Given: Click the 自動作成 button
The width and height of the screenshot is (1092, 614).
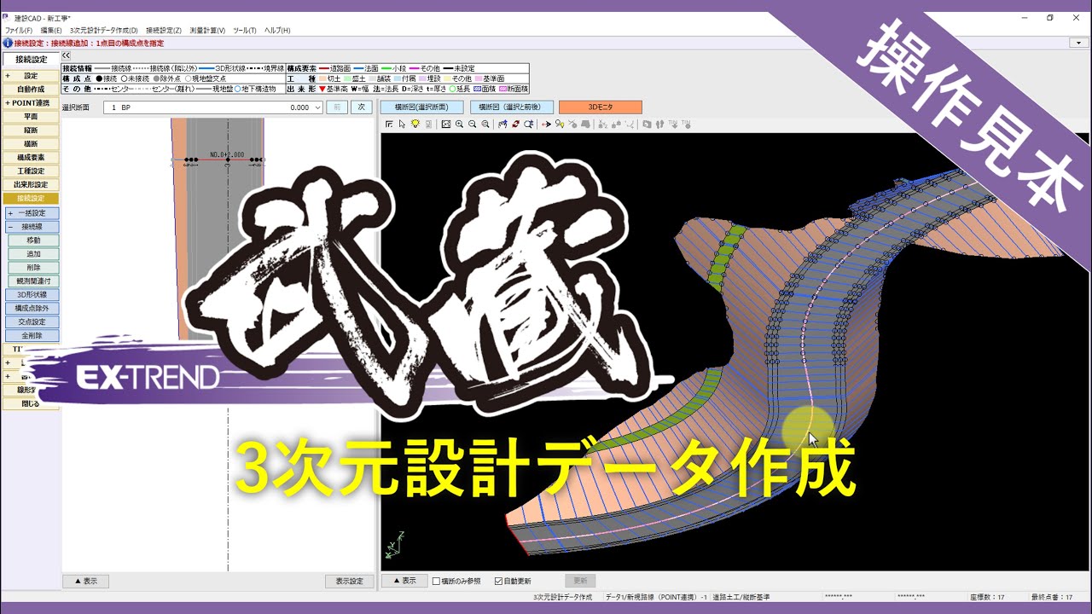Looking at the screenshot, I should pyautogui.click(x=31, y=90).
